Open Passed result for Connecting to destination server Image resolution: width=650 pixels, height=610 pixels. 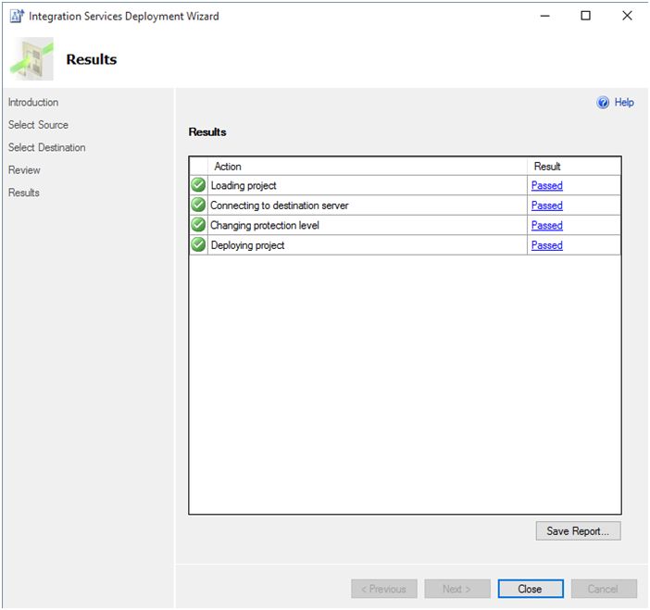[x=546, y=205]
